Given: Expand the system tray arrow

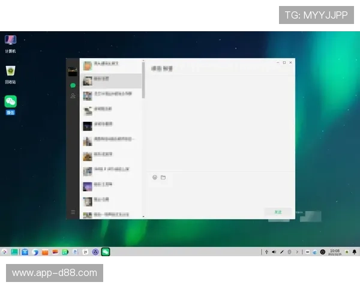Looking at the screenshot, I should (x=298, y=252).
